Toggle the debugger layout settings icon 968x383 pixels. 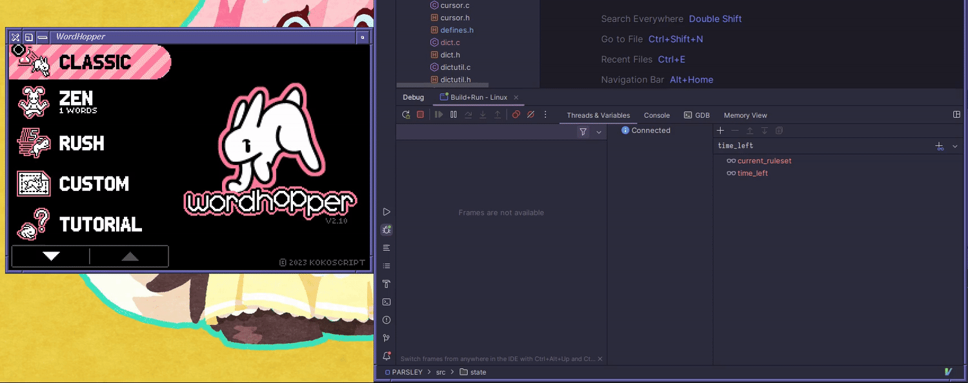click(956, 115)
